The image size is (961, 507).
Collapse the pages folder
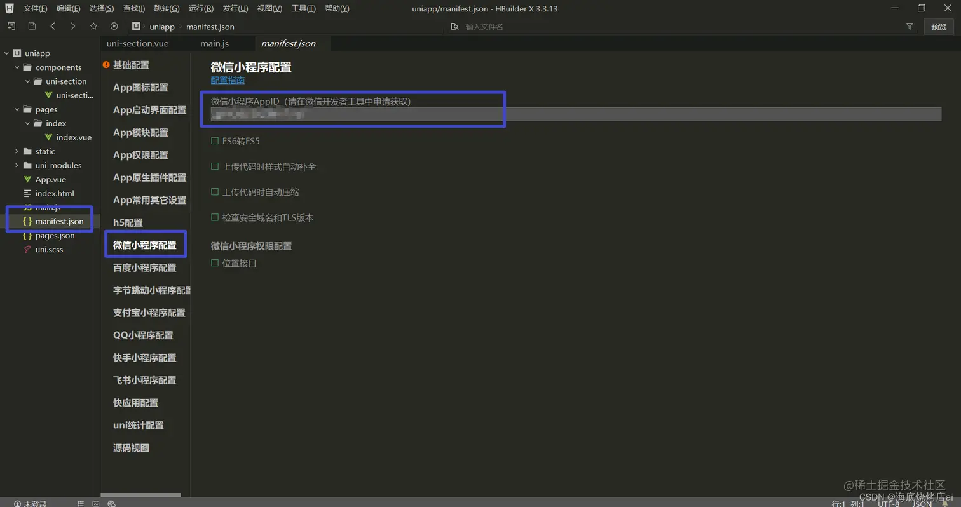(17, 109)
